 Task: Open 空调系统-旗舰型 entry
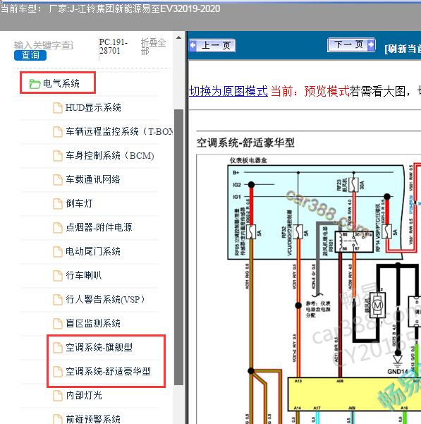tap(99, 347)
